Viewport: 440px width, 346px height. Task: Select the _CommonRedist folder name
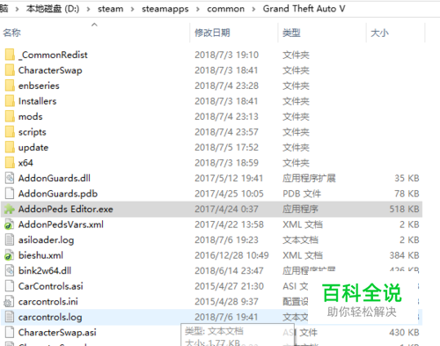[x=53, y=55]
